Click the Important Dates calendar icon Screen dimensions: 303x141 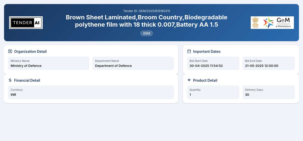click(x=189, y=51)
